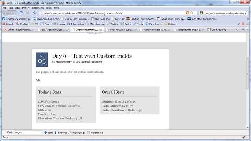Image resolution: width=251 pixels, height=141 pixels.
Task: Open the Day Journal category link
Action: coord(83,62)
